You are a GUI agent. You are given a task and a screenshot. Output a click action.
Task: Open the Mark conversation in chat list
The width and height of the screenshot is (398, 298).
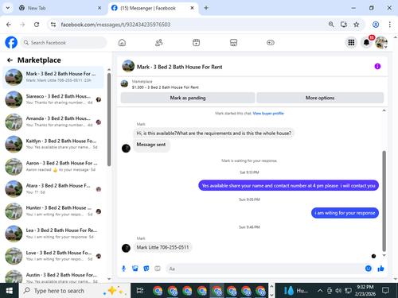click(53, 77)
